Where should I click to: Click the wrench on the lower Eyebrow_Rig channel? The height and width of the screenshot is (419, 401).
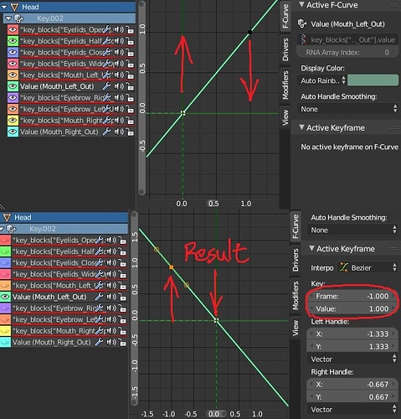pyautogui.click(x=99, y=308)
